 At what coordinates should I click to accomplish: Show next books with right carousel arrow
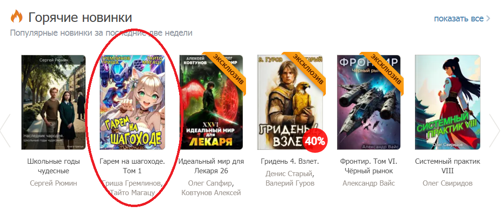[x=494, y=130]
